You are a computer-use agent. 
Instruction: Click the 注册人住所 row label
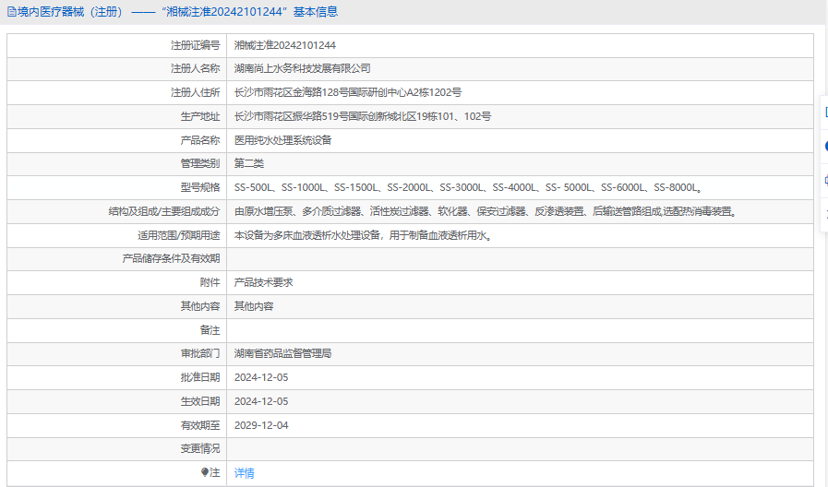click(x=196, y=92)
